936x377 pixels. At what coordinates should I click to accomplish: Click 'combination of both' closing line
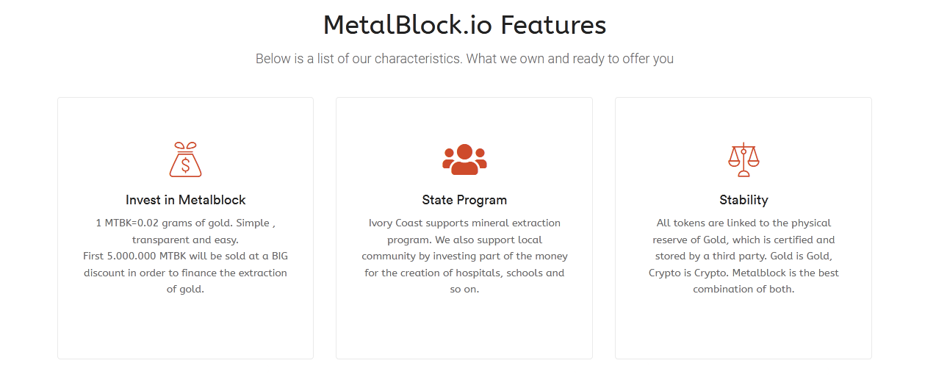(744, 289)
